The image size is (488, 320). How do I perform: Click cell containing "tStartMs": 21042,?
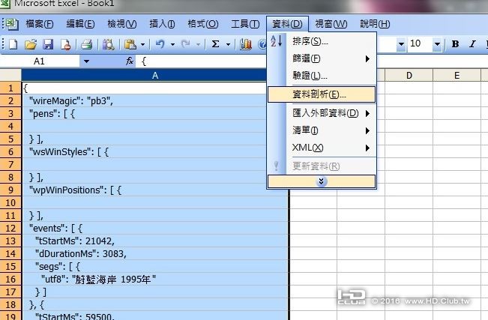click(x=155, y=241)
